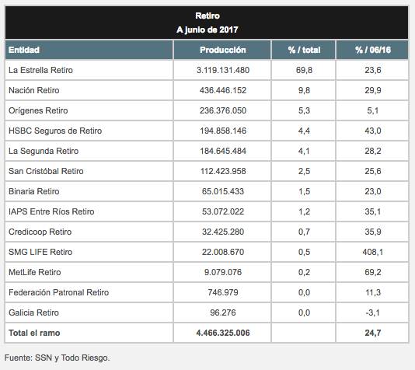Select the 'Total el ramo' row label
Viewport: 415px width, 370px height.
pyautogui.click(x=34, y=333)
